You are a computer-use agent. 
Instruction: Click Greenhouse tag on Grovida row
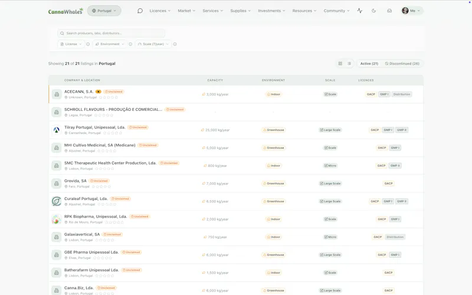click(273, 183)
